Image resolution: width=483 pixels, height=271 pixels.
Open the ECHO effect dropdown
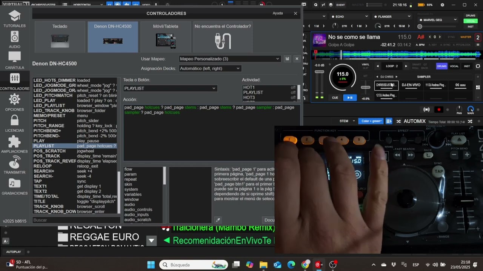tap(349, 17)
